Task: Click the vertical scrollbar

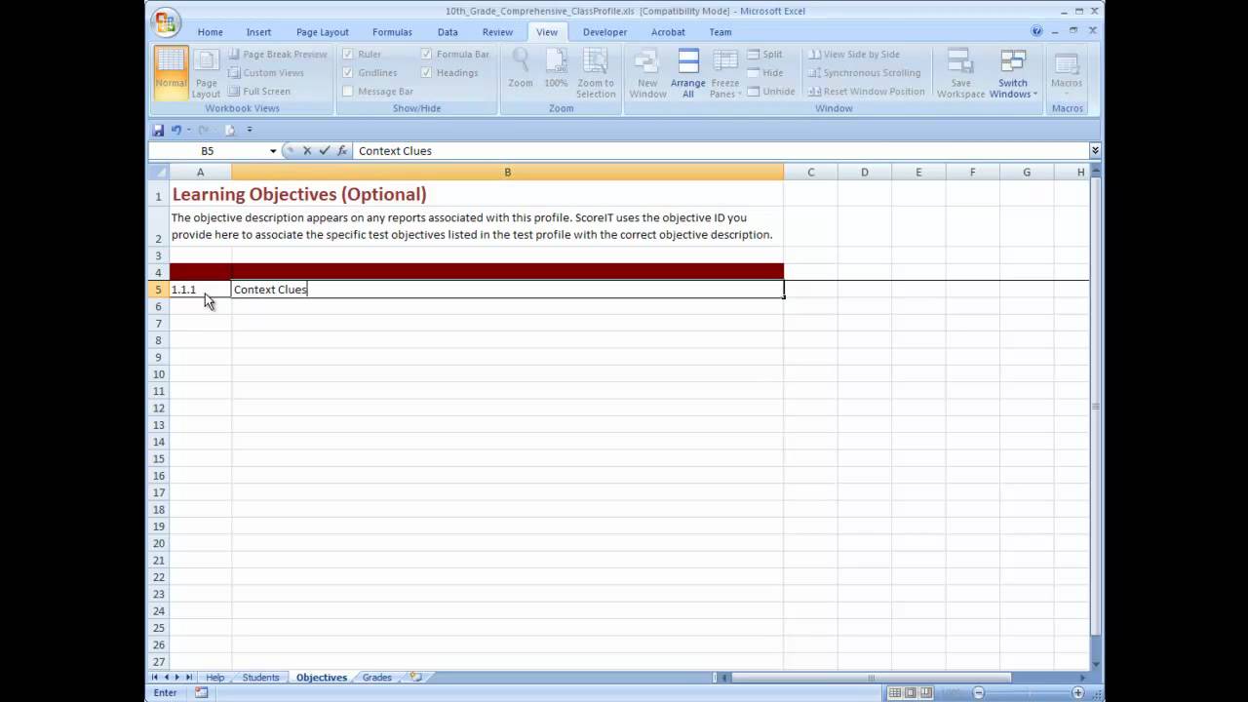Action: click(x=1096, y=407)
